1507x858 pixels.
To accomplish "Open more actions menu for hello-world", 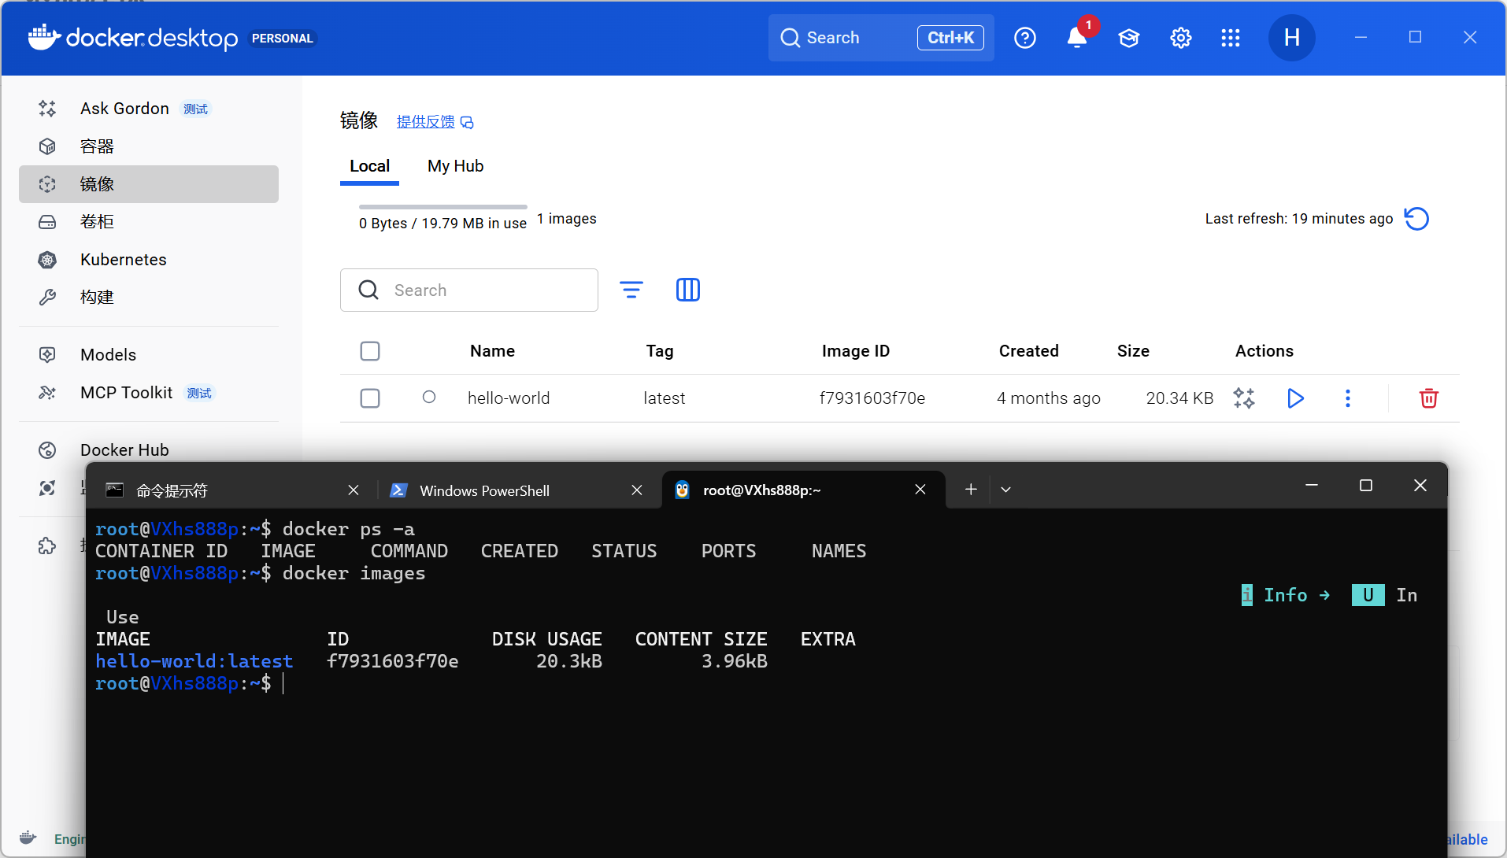I will pyautogui.click(x=1347, y=398).
